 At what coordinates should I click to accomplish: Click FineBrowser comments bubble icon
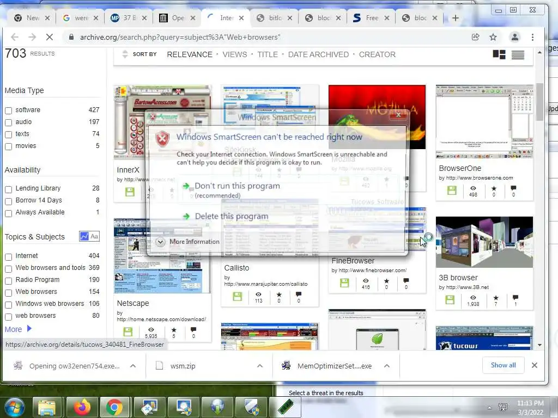(x=406, y=281)
